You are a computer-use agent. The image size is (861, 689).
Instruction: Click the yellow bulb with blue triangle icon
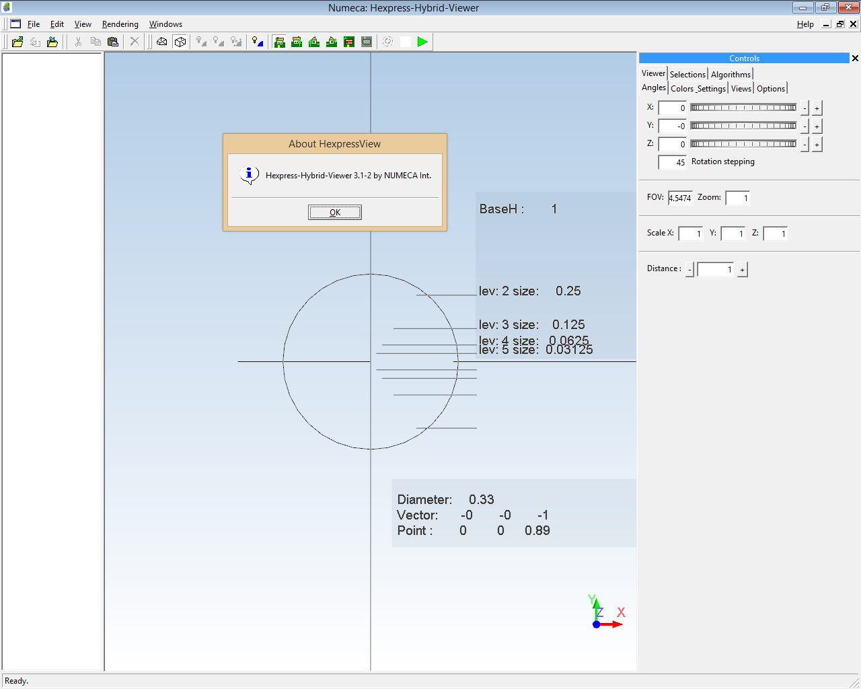click(x=258, y=42)
